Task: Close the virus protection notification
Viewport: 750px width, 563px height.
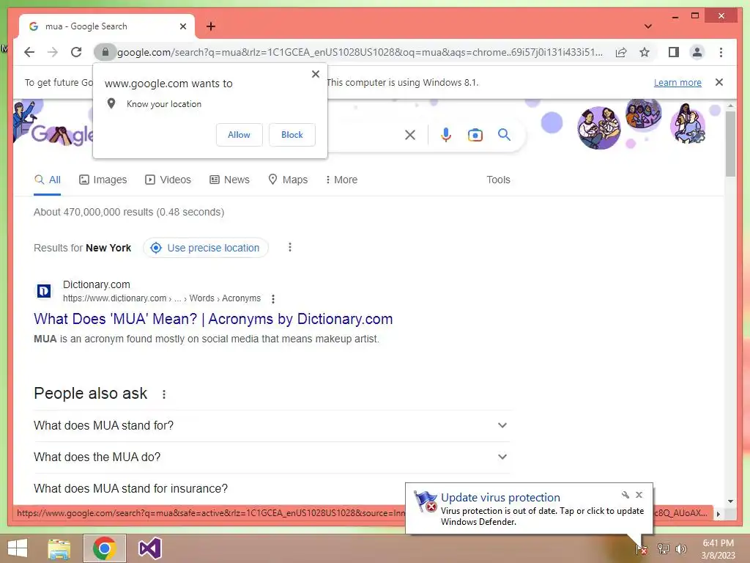Action: pyautogui.click(x=639, y=495)
